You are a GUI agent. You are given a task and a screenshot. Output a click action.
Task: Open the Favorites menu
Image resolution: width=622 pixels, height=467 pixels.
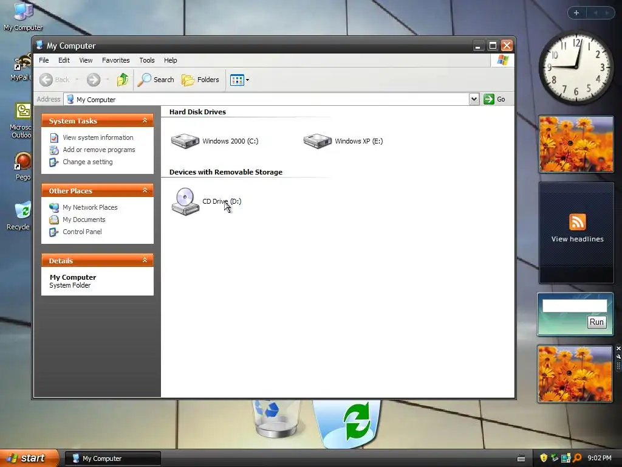[x=116, y=60]
